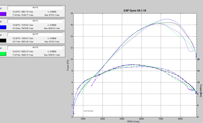This screenshot has height=123, width=203.
Task: Click the 'Max: 8835.03 1/min' text
Action: (52, 28)
